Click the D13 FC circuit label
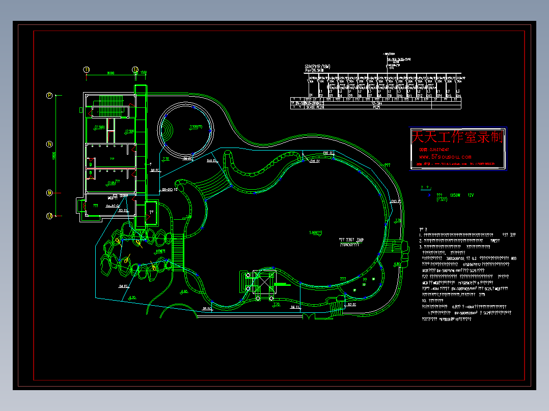This screenshot has width=549, height=411. [396, 201]
